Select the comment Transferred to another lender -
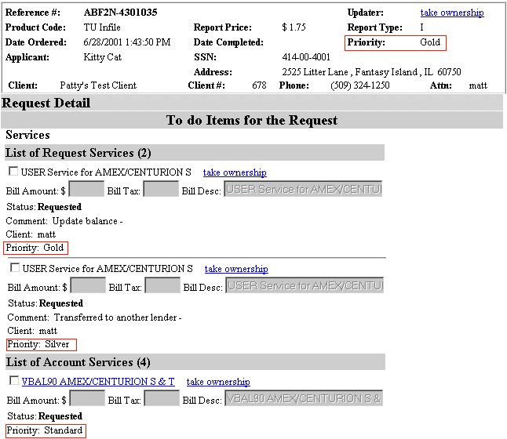Image resolution: width=507 pixels, height=439 pixels. click(118, 317)
